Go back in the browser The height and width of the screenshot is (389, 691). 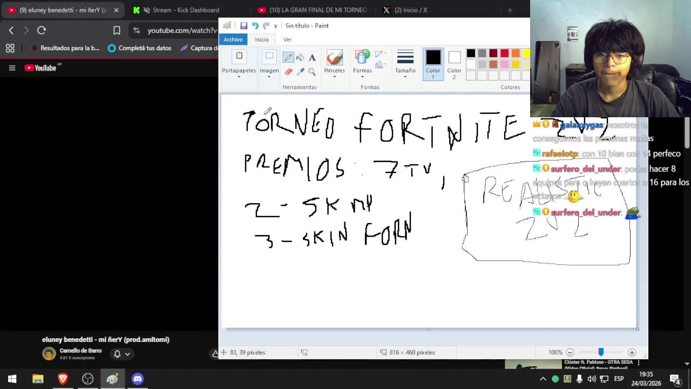coord(11,31)
